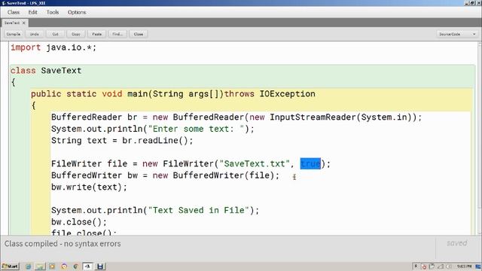Close the SaveText tab with its X
Image resolution: width=482 pixels, height=271 pixels.
click(24, 23)
